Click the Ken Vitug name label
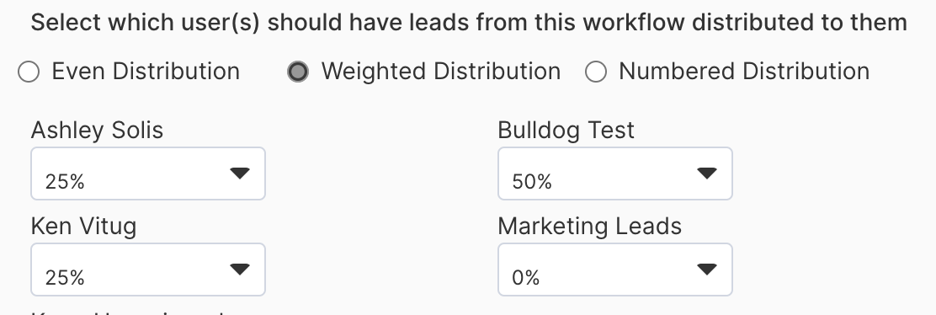 pyautogui.click(x=83, y=227)
